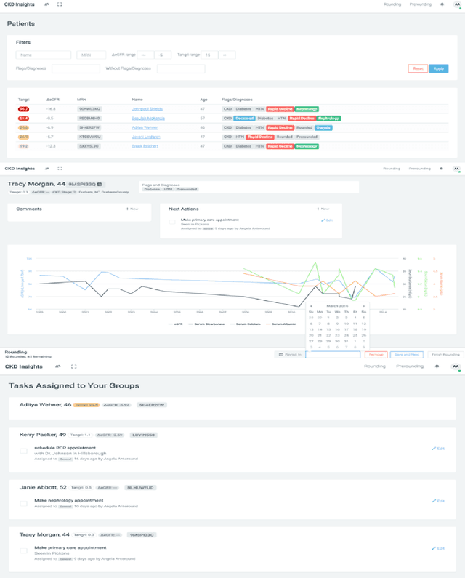Apply the patient filters

[x=438, y=68]
